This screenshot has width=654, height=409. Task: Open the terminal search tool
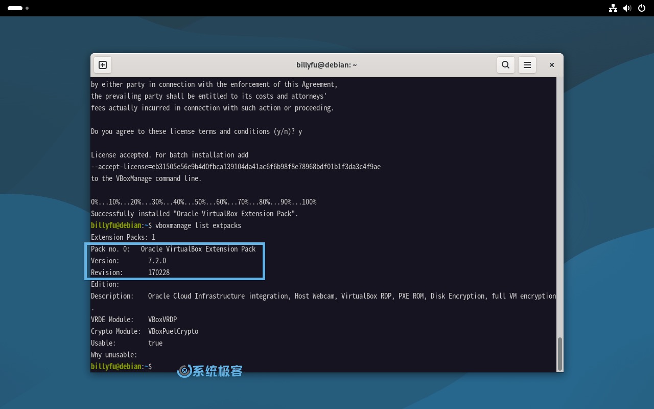[x=505, y=65]
